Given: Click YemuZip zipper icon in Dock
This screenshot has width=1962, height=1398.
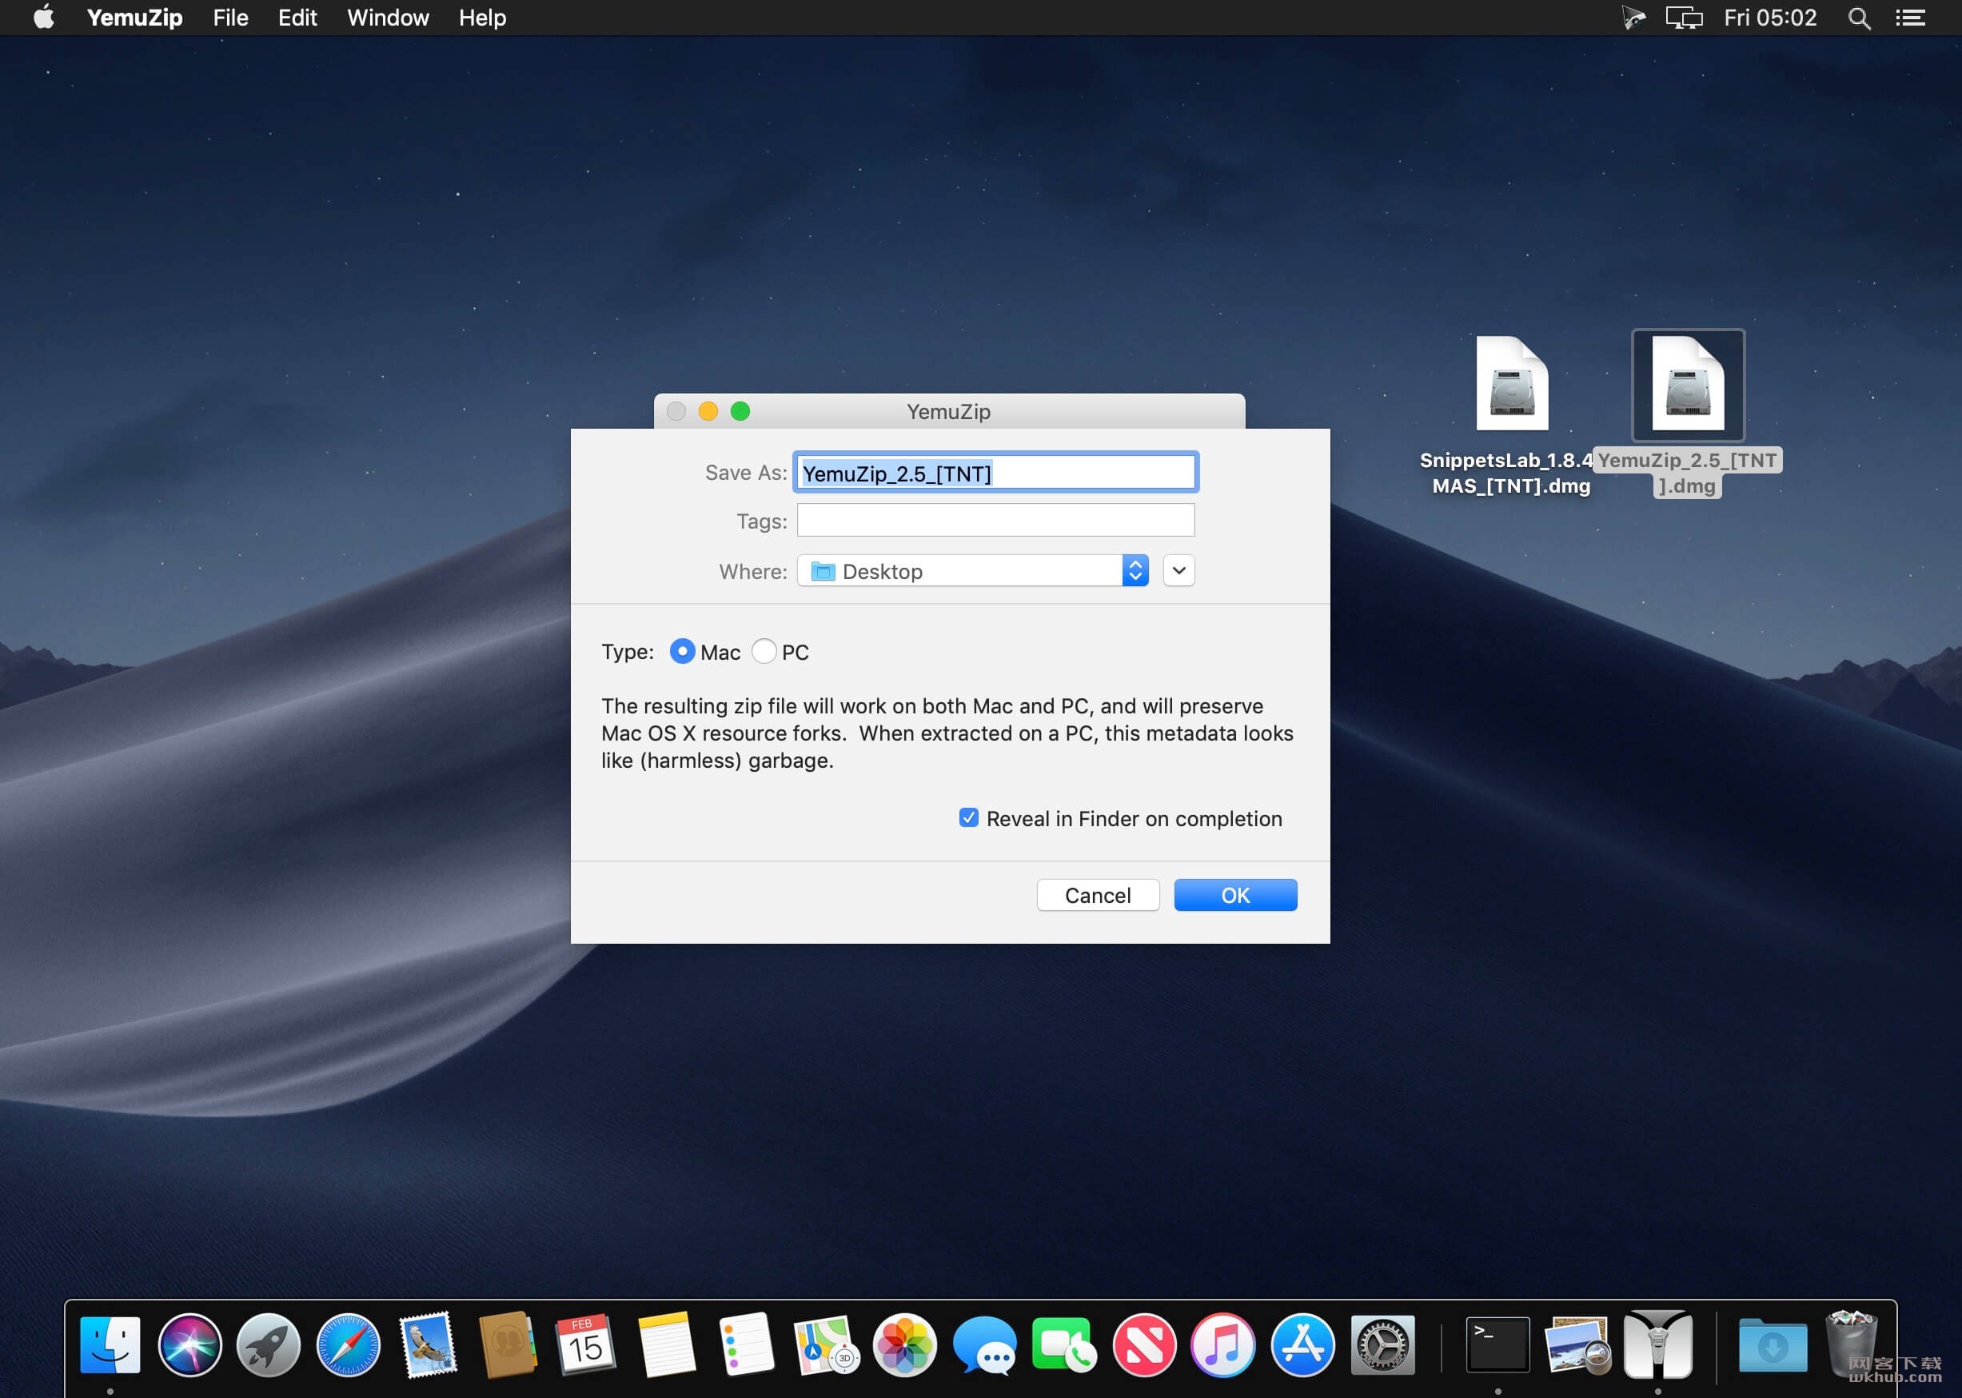Looking at the screenshot, I should [1657, 1344].
